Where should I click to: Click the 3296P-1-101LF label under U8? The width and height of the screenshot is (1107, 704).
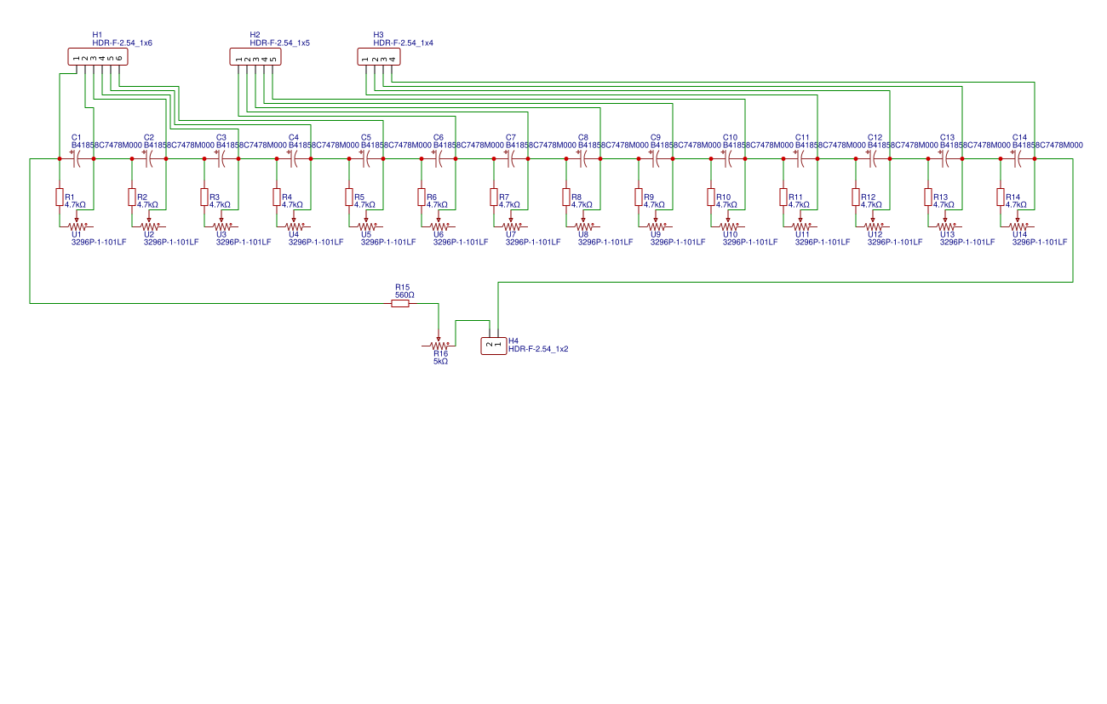tap(606, 242)
